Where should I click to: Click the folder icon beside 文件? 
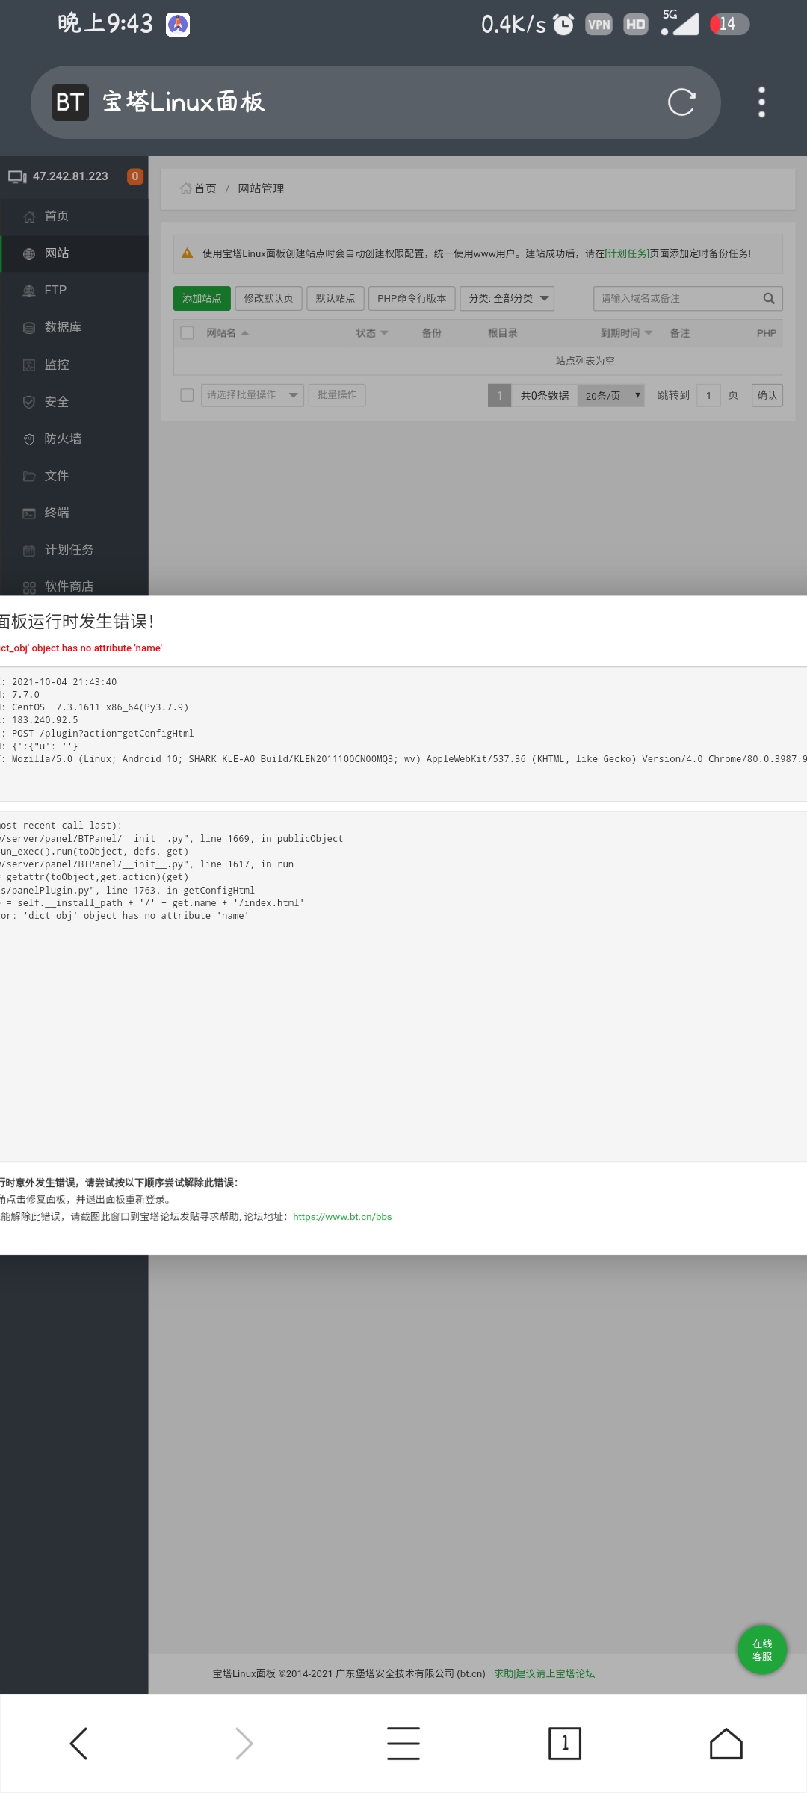point(29,476)
